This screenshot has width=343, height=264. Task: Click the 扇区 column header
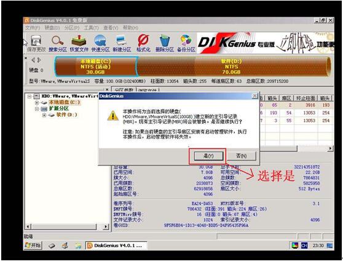pos(287,98)
